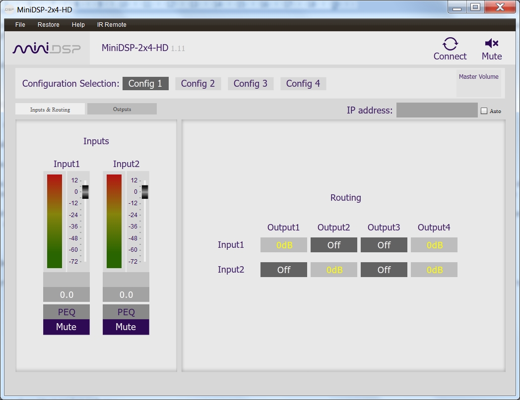
Task: Click the Output4 column header
Action: pyautogui.click(x=434, y=228)
